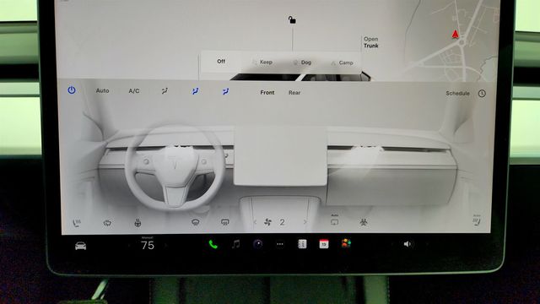Tap the red navigation arrow on map

(x=455, y=34)
